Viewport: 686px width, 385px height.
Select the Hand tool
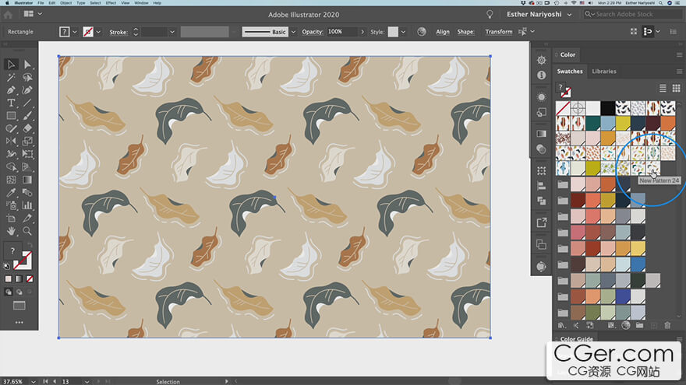tap(11, 231)
